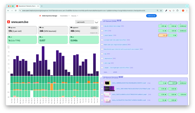
Task: Click the more... link under LCP Element list
Action: (x=106, y=72)
